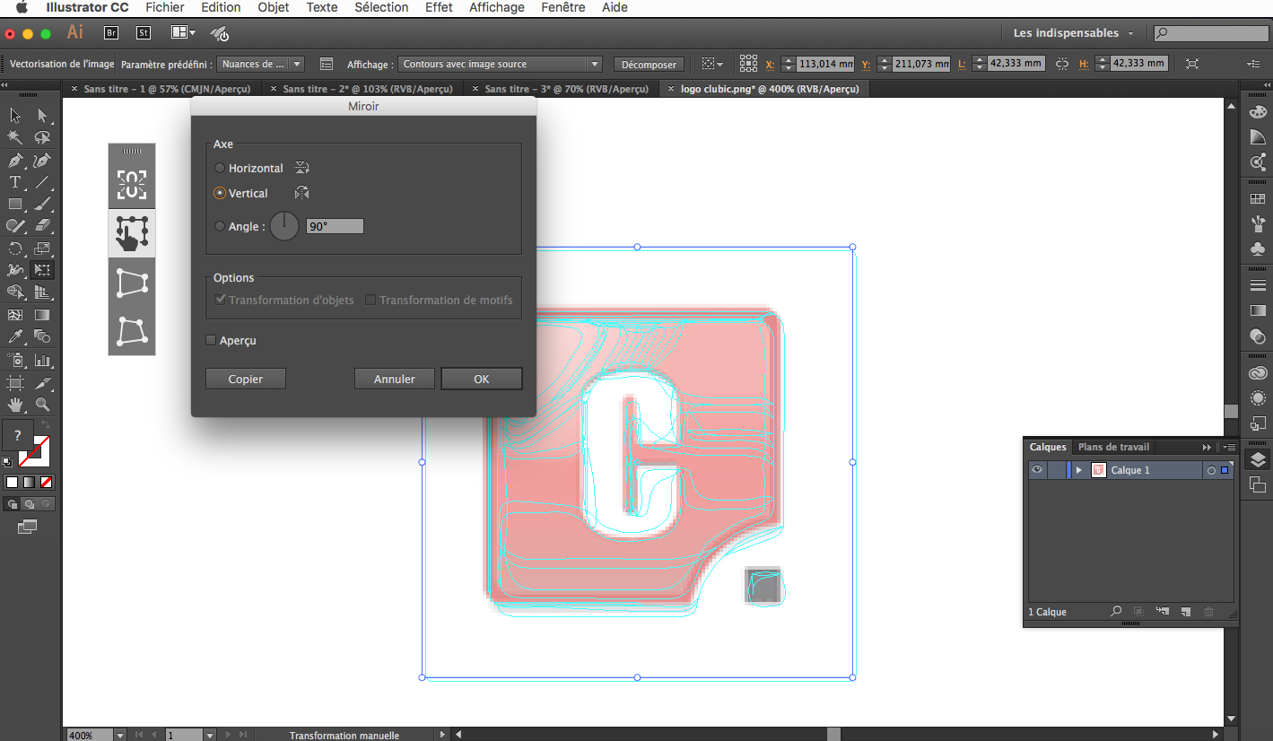Select the Symbol Sprayer tool

[15, 360]
